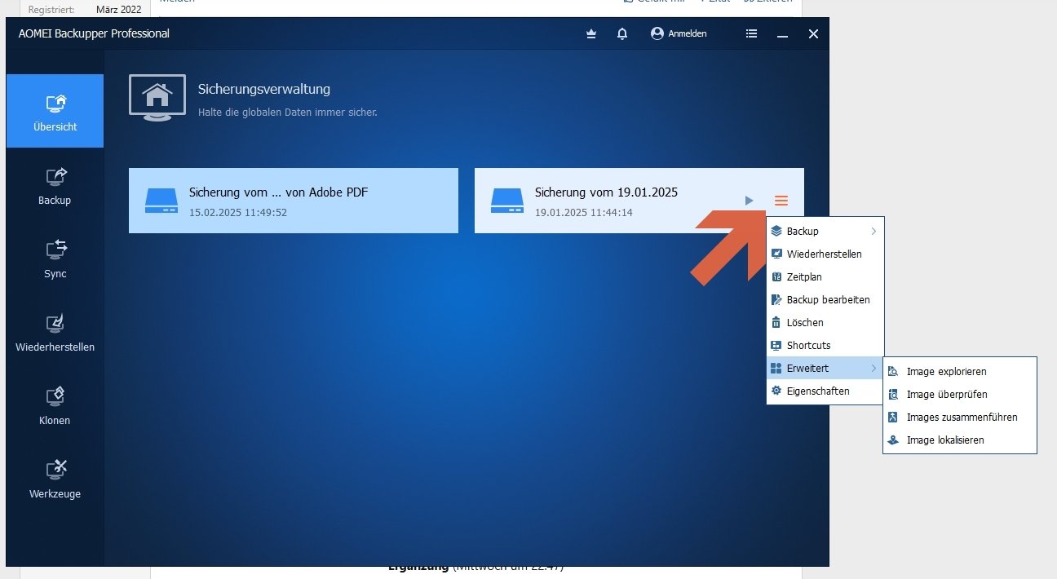Open Eigenschaften from the context menu

[825, 391]
